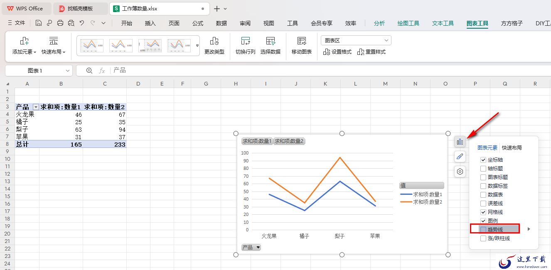Image resolution: width=551 pixels, height=270 pixels.
Task: Enable the 轴标题 checkbox
Action: click(483, 169)
